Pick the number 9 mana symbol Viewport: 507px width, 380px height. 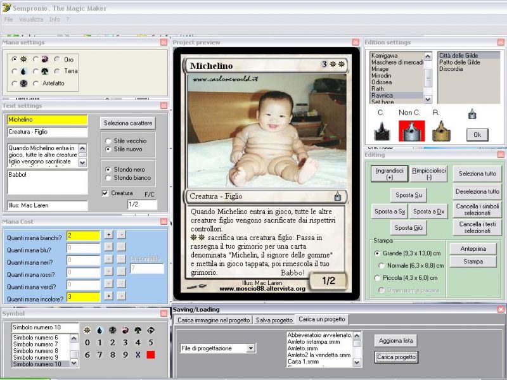point(125,355)
